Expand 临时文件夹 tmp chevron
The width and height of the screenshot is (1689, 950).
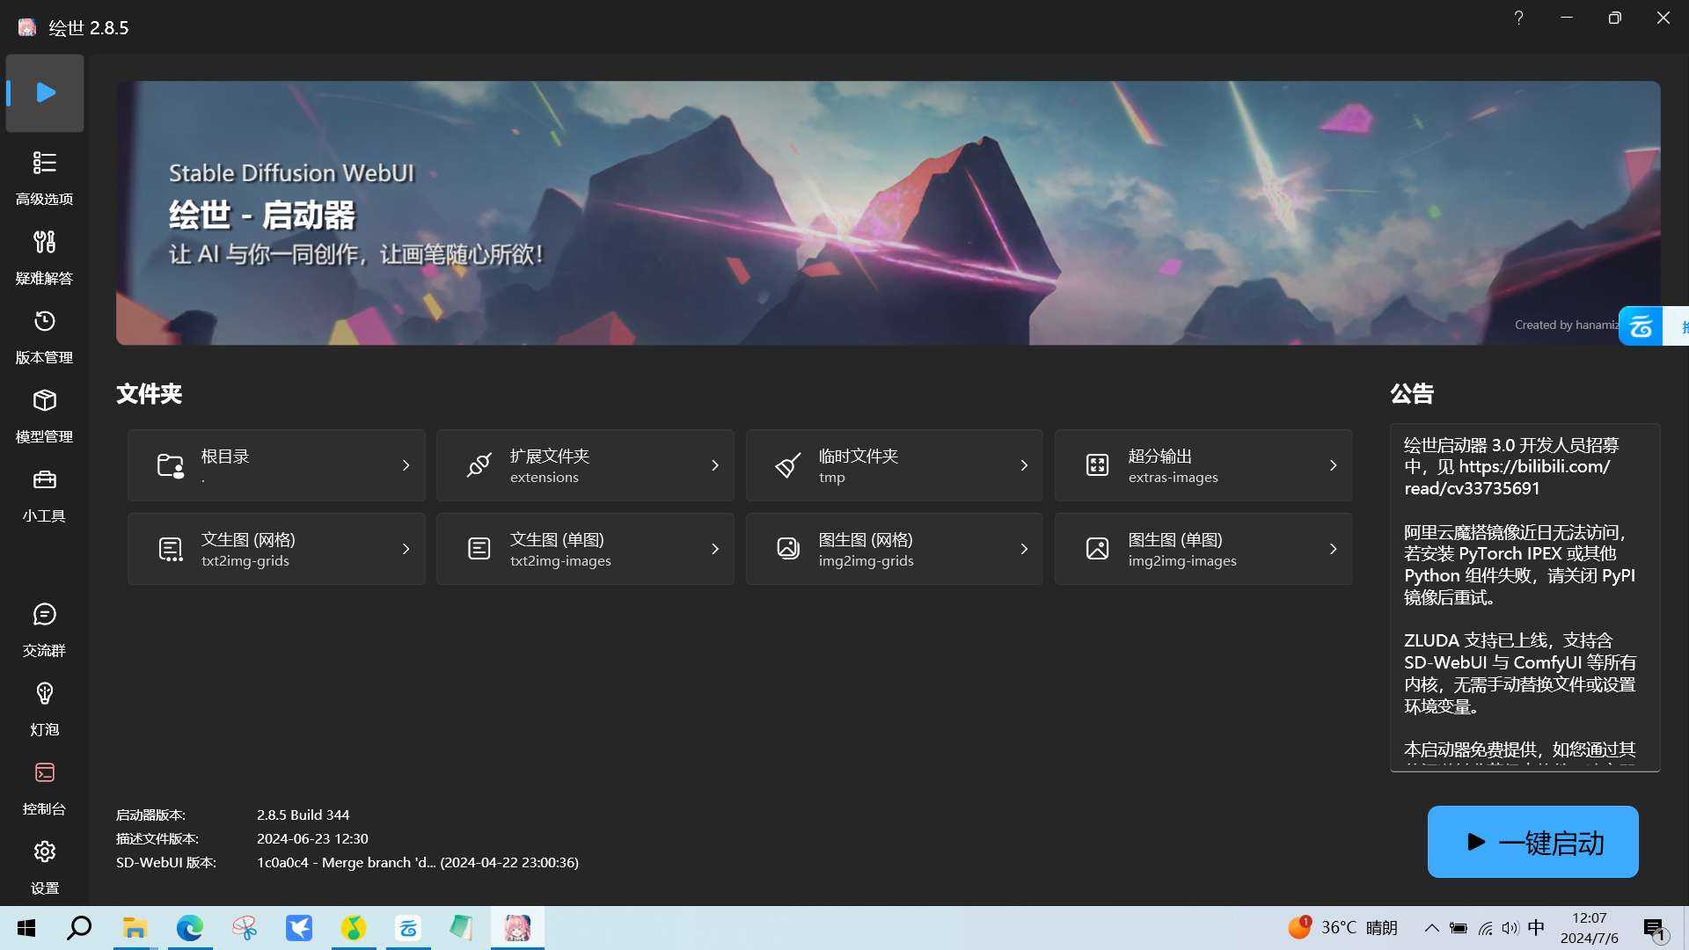1024,465
